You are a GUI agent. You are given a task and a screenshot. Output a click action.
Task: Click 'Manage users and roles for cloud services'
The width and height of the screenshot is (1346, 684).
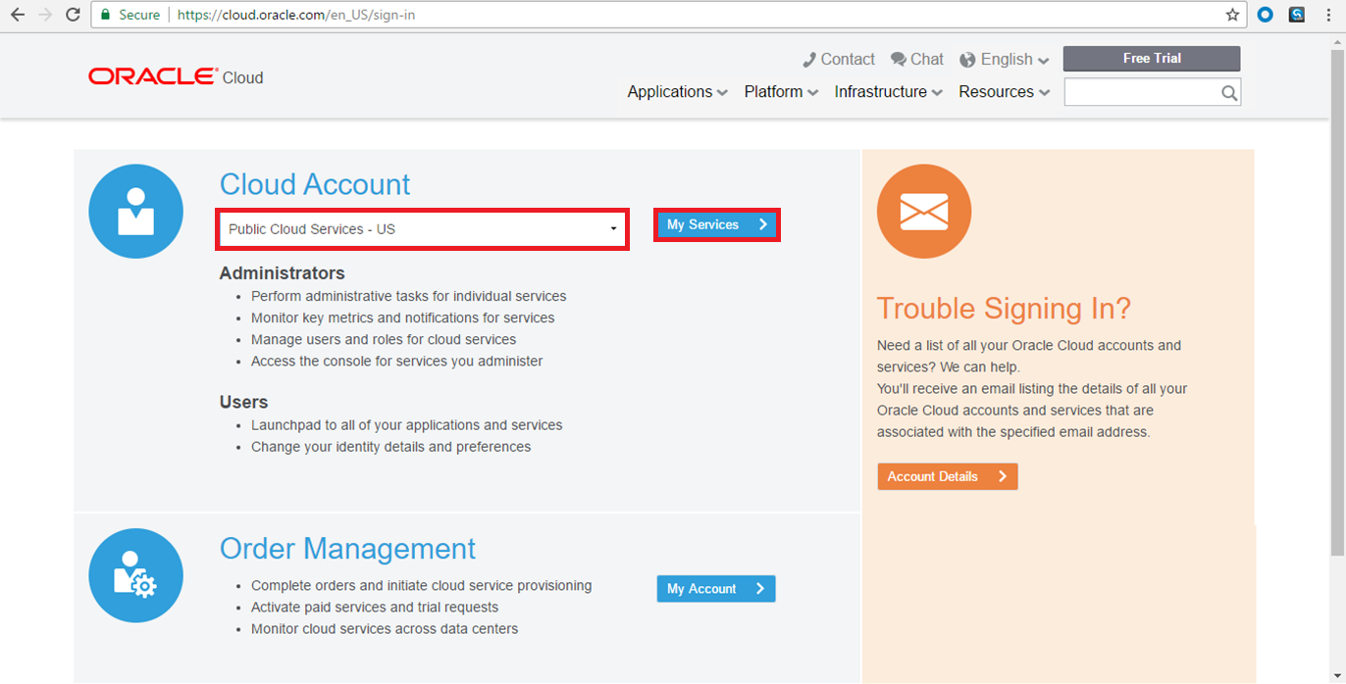coord(384,339)
